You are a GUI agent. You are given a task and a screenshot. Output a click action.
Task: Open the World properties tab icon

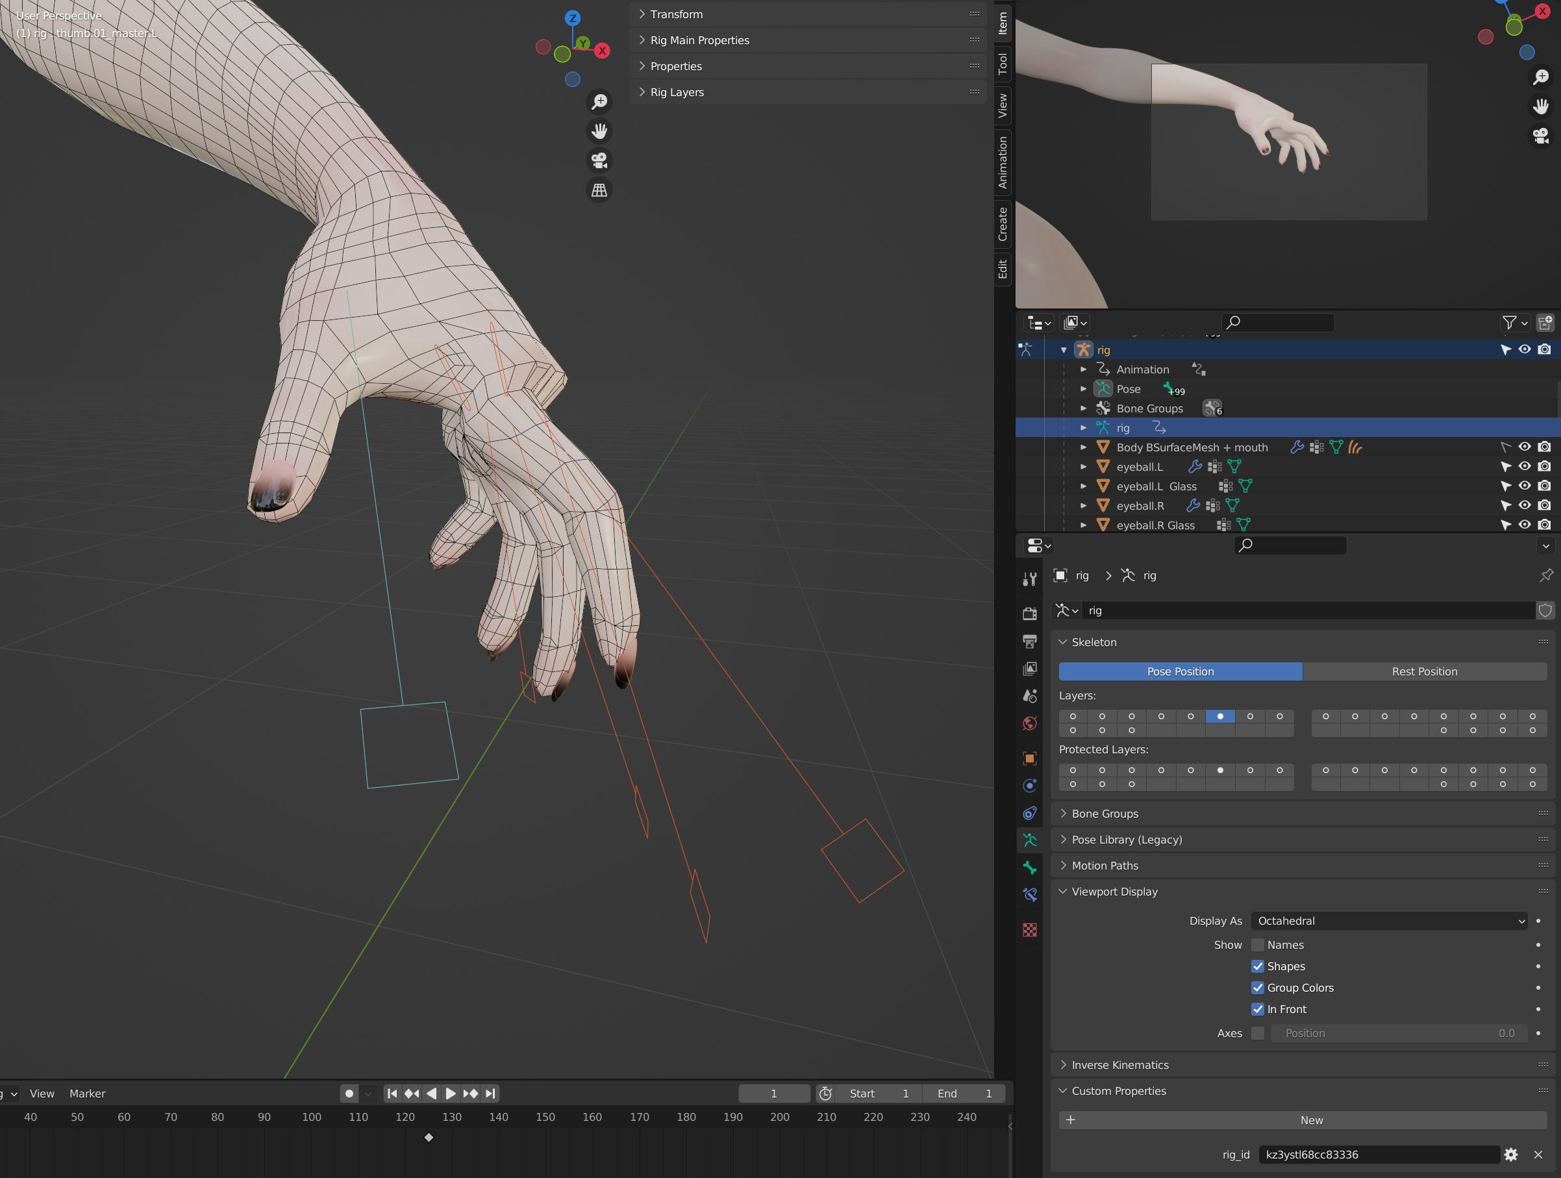pos(1030,723)
